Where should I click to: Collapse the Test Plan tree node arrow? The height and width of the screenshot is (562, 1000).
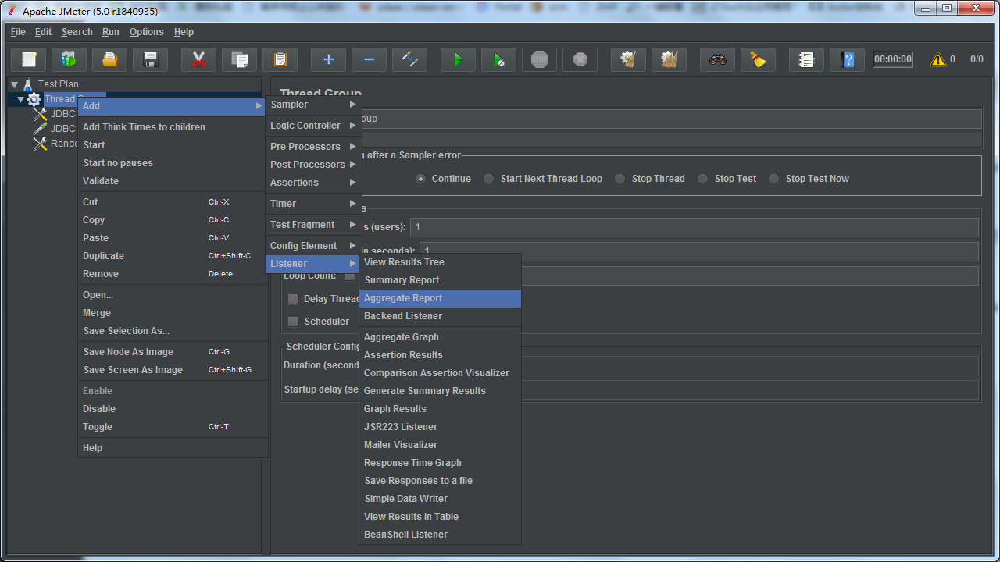[x=15, y=84]
